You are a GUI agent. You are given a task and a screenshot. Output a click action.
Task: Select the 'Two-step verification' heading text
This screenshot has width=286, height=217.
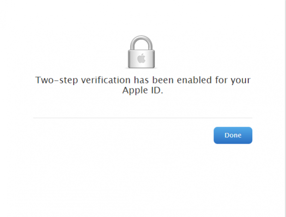point(143,85)
